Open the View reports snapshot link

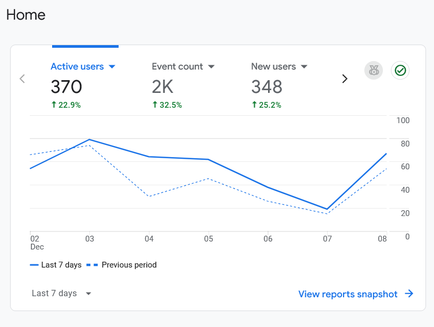348,294
